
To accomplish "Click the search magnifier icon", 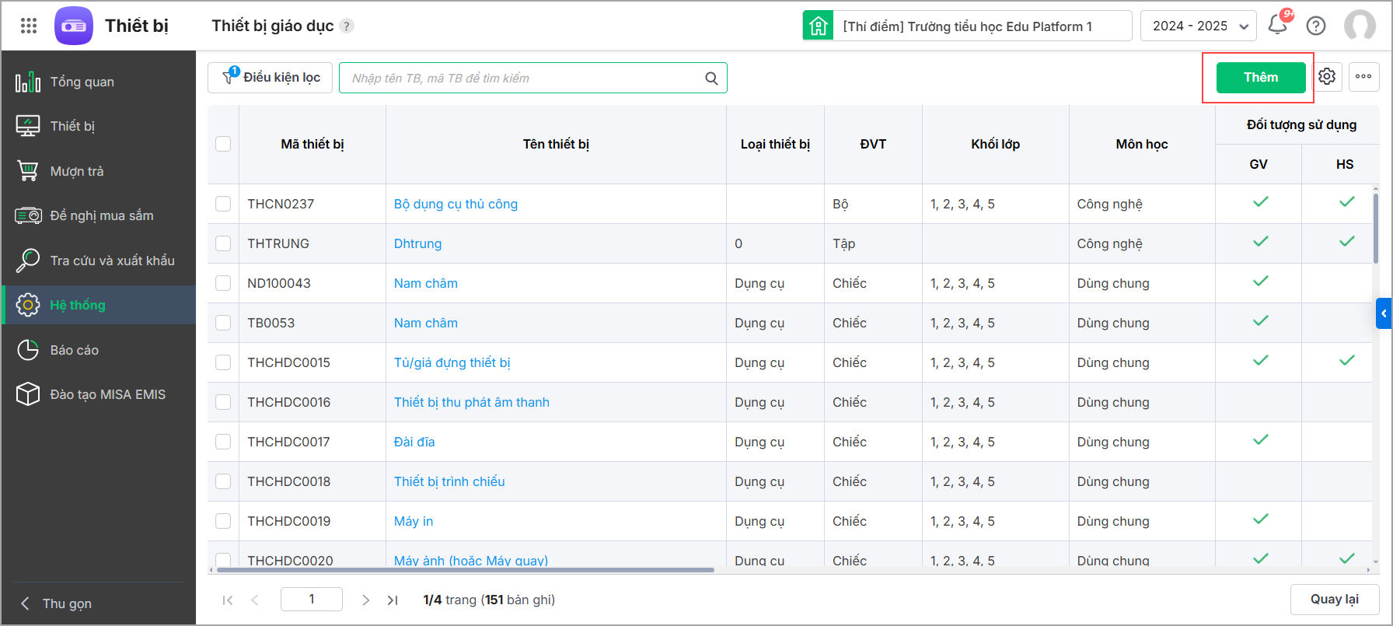I will tap(711, 78).
